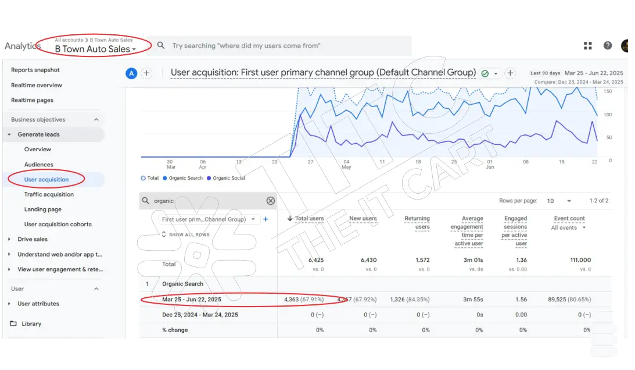Click the Total row 111,000 event count value

pos(581,260)
